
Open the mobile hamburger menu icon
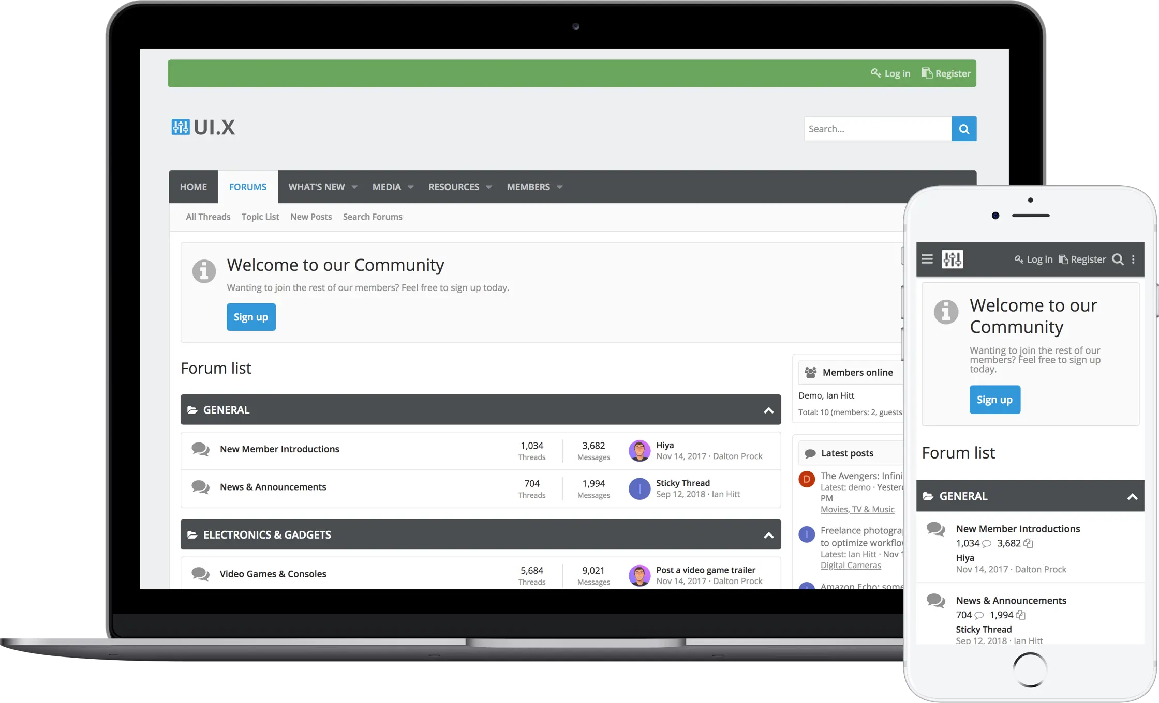[x=927, y=259]
